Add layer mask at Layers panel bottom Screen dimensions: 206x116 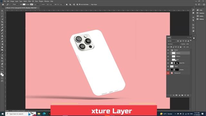(x=176, y=95)
